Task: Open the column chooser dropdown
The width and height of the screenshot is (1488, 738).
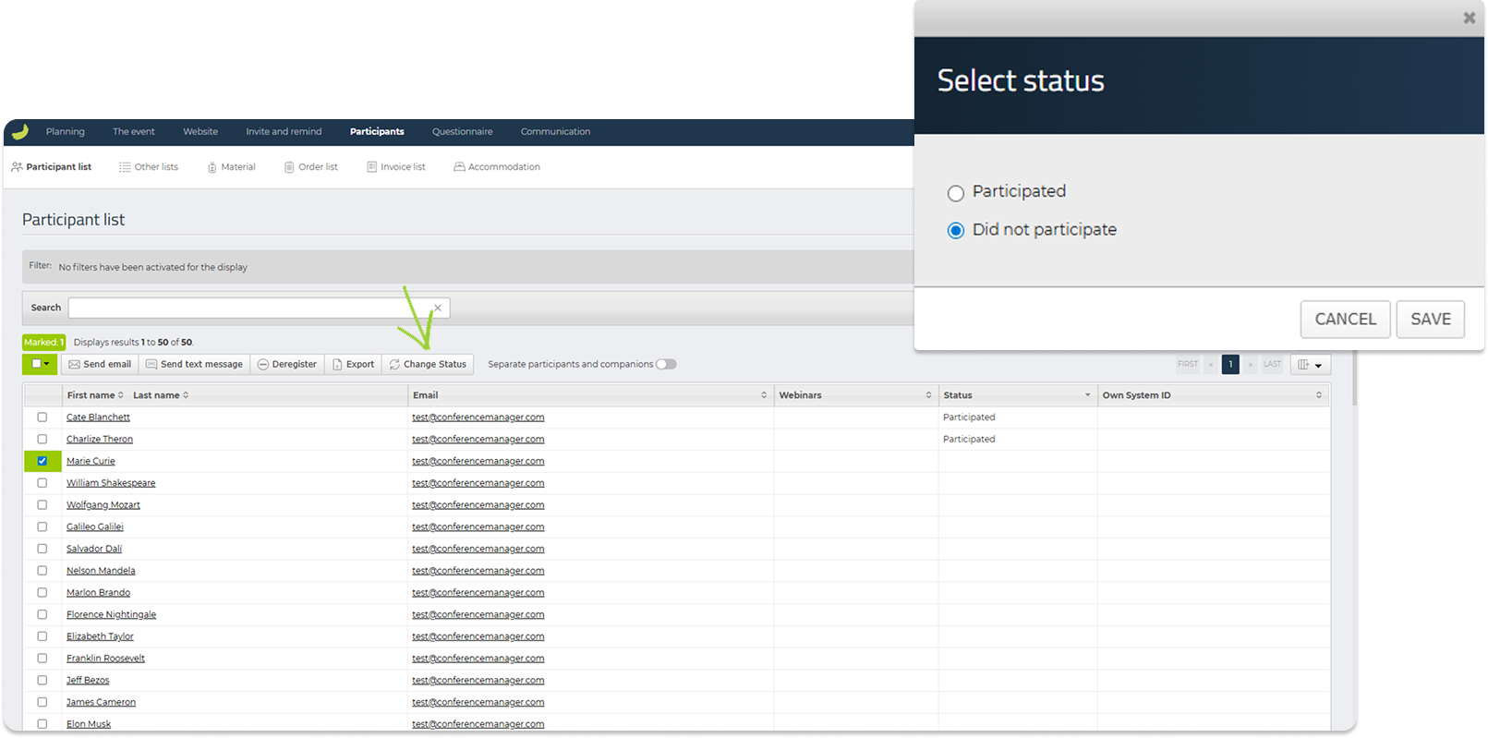Action: [x=1311, y=364]
